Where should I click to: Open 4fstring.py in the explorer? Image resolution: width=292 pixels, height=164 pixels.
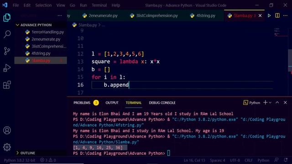(x=41, y=53)
